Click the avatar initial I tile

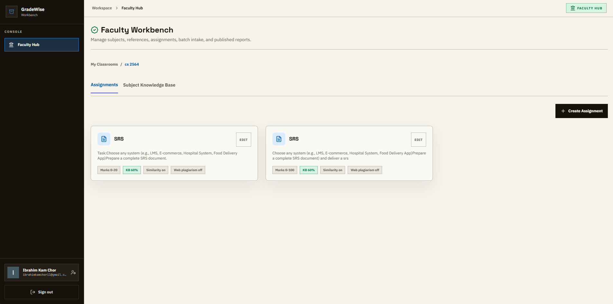coord(13,272)
